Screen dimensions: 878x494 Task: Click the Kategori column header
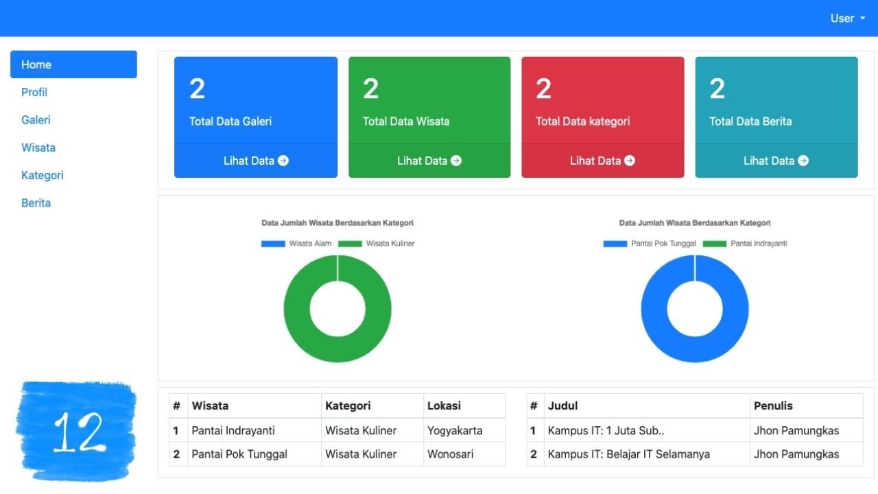pos(372,405)
